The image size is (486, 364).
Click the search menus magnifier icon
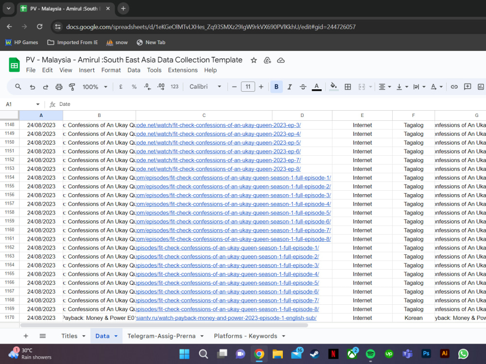point(18,87)
